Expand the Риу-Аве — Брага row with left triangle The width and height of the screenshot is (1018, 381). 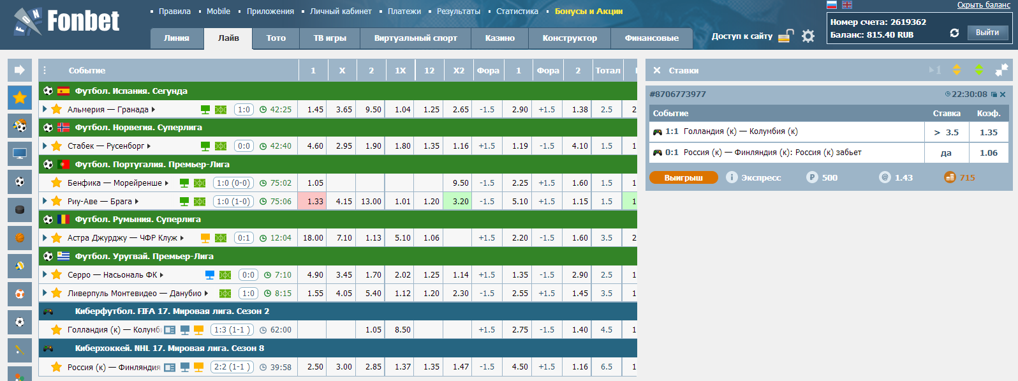[45, 202]
